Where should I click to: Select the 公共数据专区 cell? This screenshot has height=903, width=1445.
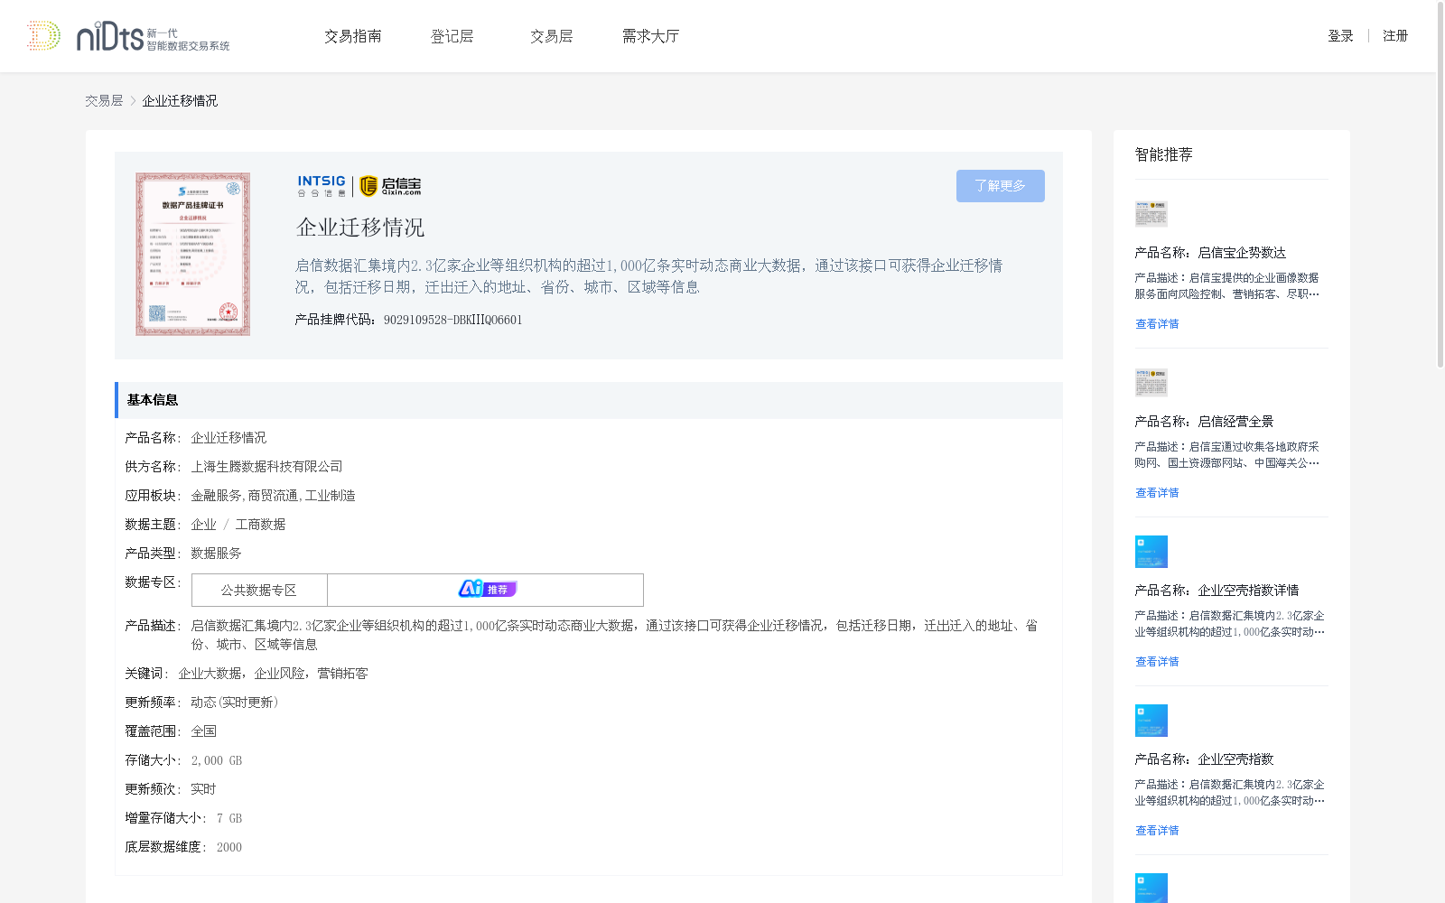click(x=259, y=591)
